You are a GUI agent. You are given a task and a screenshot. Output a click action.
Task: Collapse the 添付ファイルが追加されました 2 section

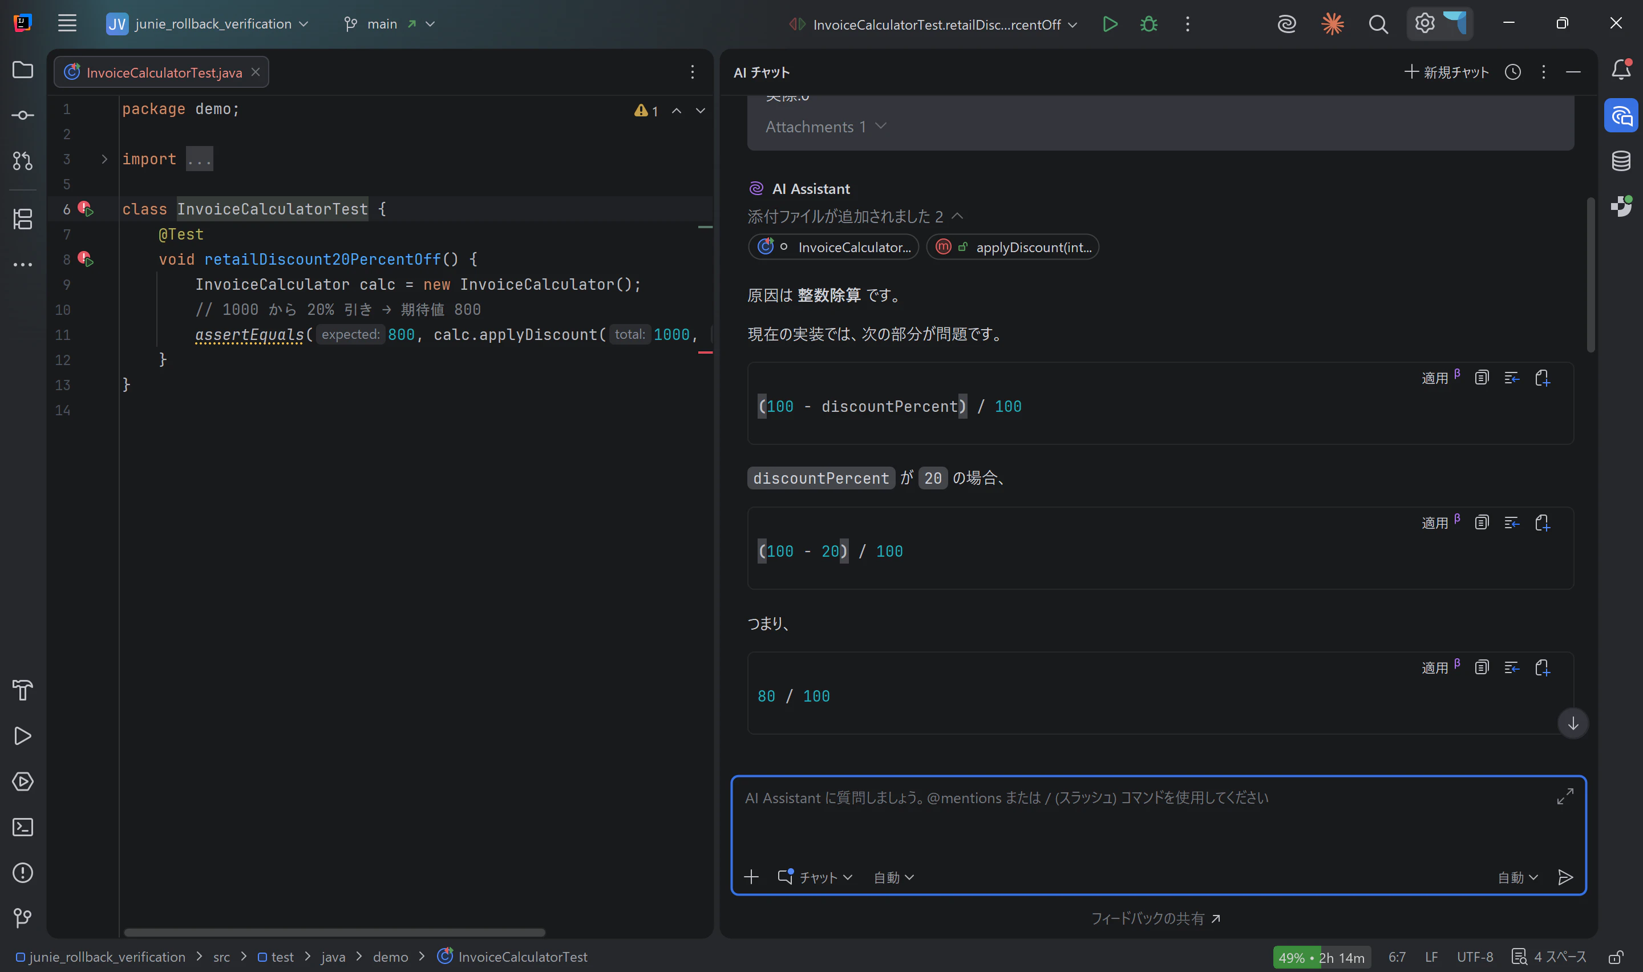point(855,216)
